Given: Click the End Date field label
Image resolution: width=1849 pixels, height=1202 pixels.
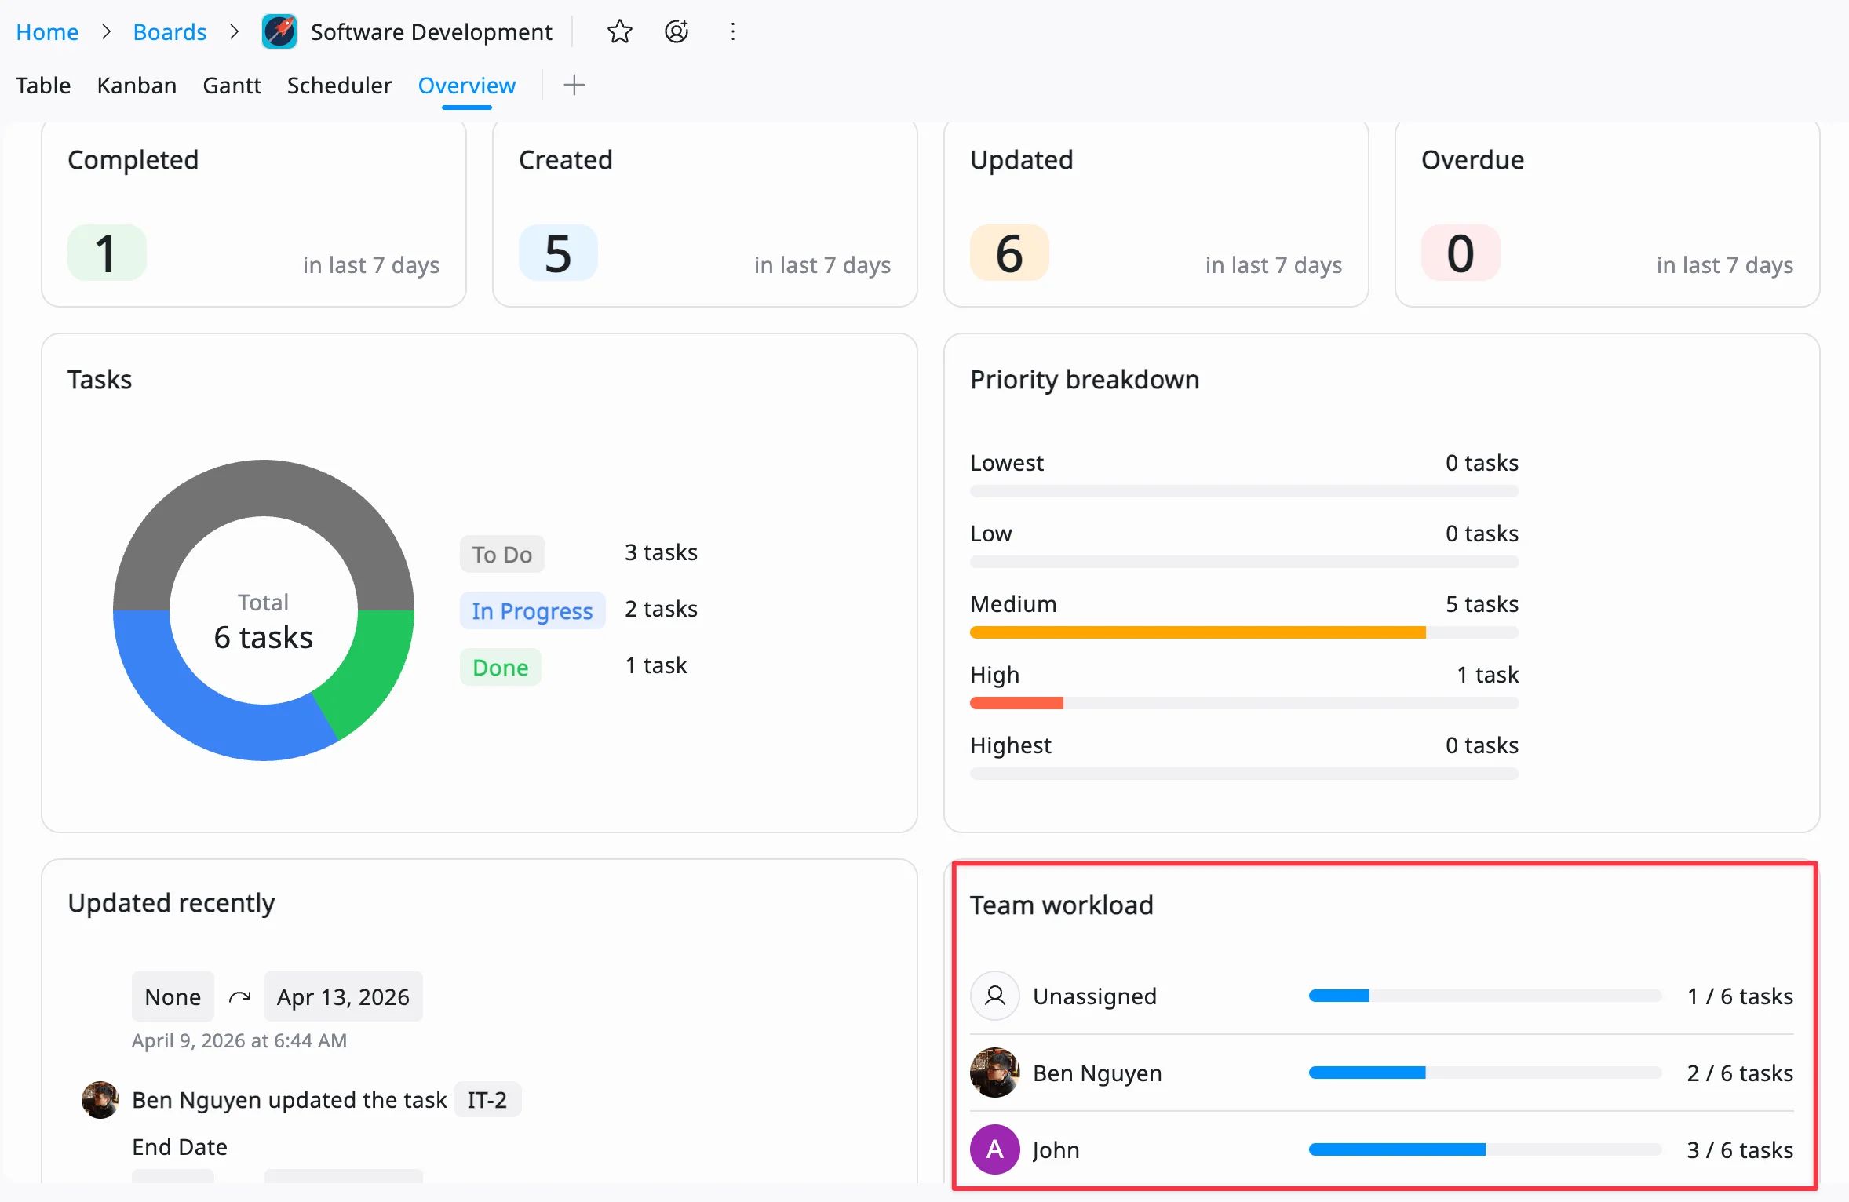Looking at the screenshot, I should (x=180, y=1147).
